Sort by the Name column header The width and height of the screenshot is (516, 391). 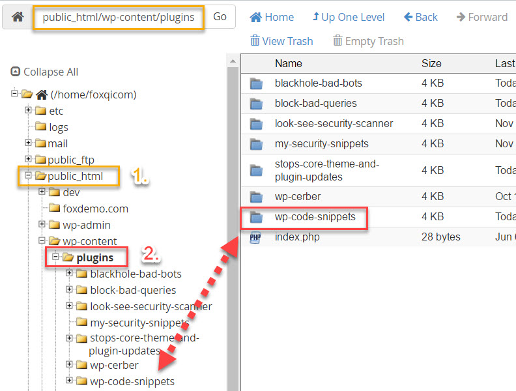288,63
